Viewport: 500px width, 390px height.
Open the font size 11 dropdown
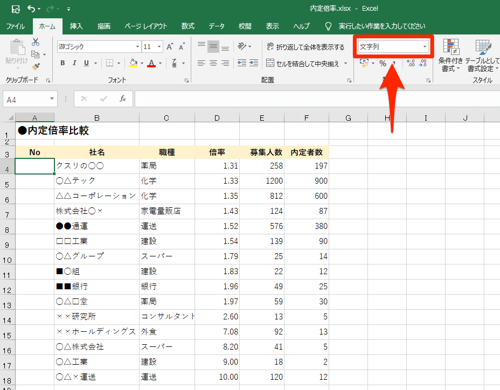159,47
